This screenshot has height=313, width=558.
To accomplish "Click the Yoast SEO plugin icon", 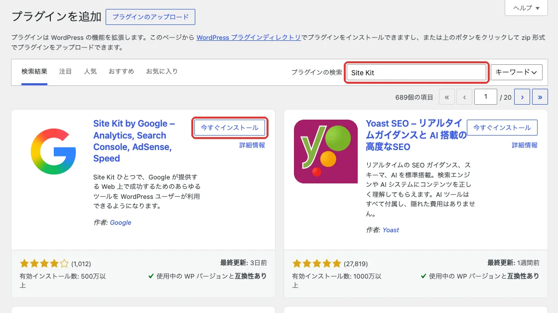I will 326,152.
